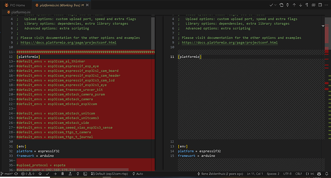Change the file encoding UTF-8

click(287, 174)
